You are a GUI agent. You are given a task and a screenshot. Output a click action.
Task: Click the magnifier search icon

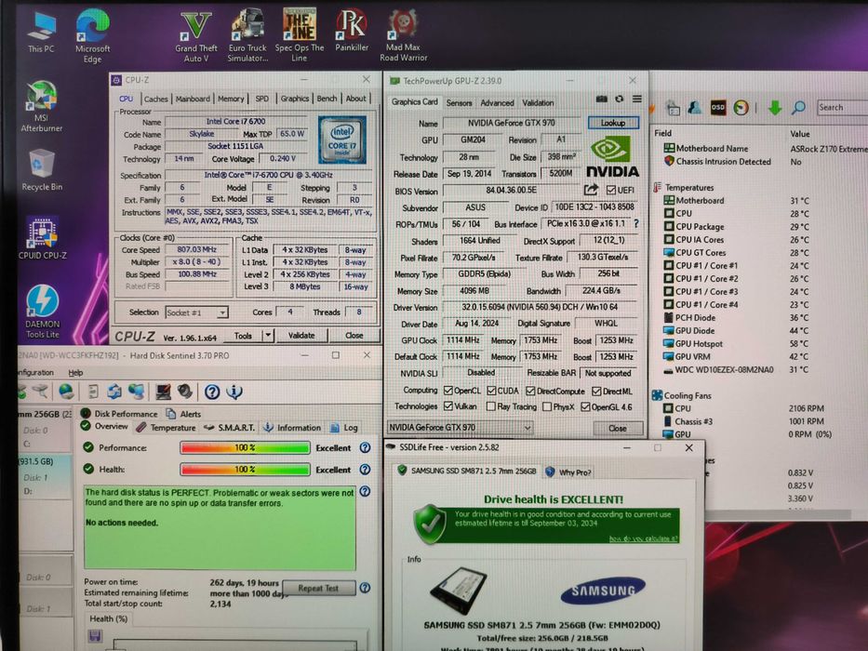pos(798,107)
